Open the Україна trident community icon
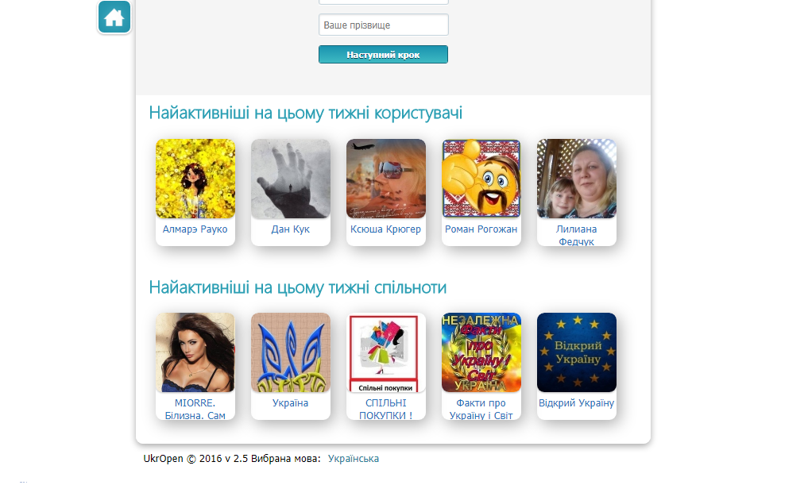Screen dimensions: 808x485 [x=291, y=352]
